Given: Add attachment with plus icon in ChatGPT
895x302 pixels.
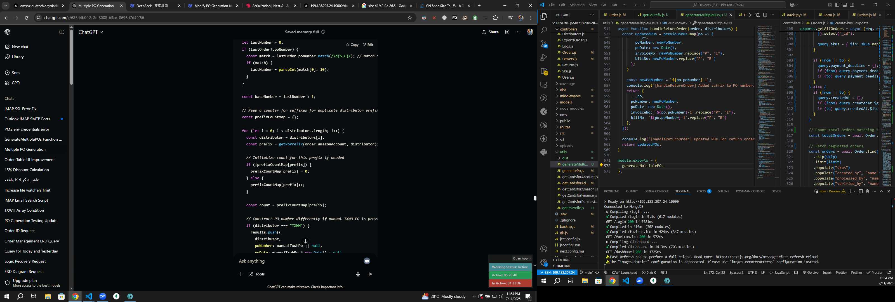Looking at the screenshot, I should [x=241, y=274].
